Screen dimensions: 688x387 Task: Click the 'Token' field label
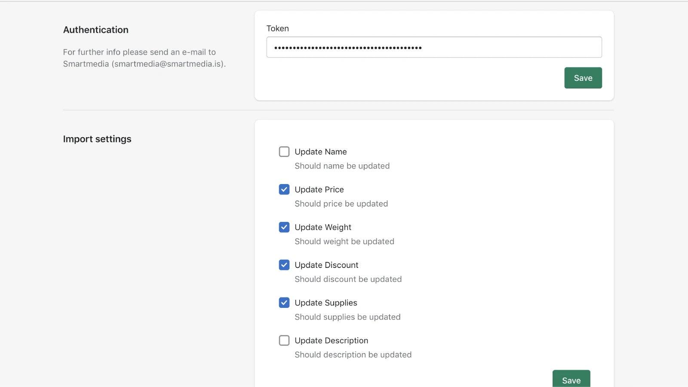277,28
